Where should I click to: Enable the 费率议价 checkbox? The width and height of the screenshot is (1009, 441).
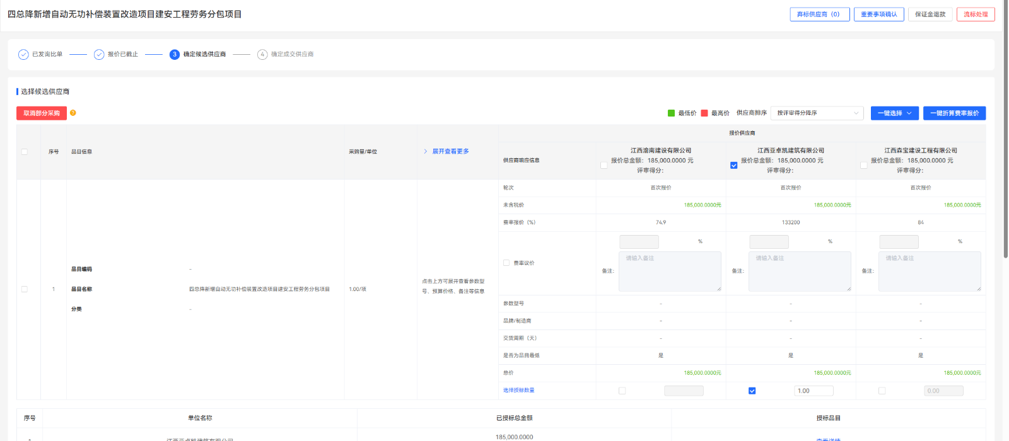click(x=506, y=263)
